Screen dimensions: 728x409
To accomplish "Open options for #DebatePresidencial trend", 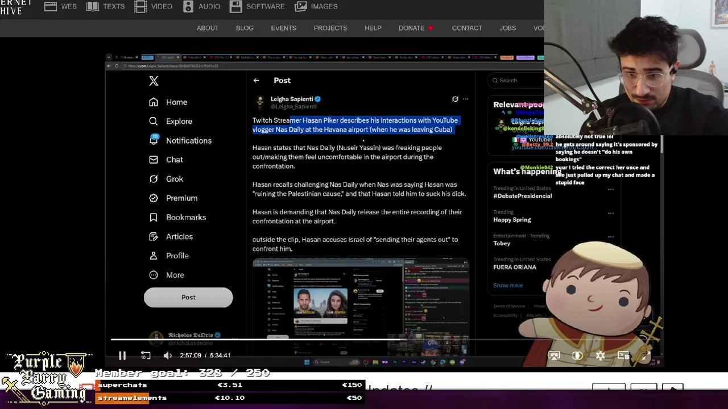I will pos(611,190).
